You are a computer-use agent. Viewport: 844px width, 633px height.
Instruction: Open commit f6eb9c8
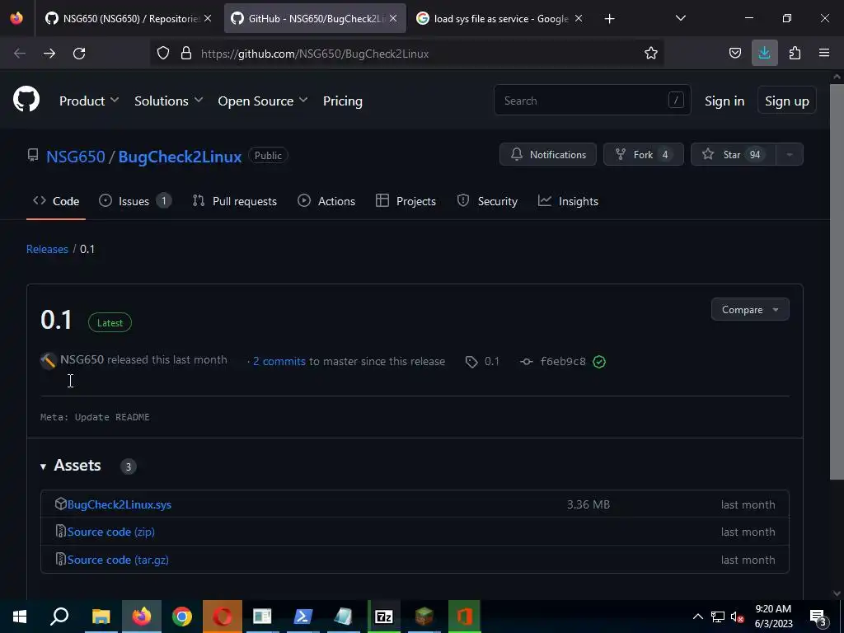coord(562,361)
